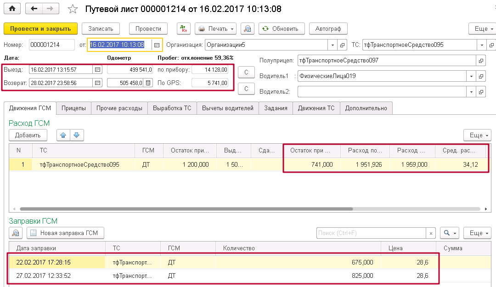496x287 pixels.
Task: Open print preview magnifier icon in toolbar
Action: point(248,28)
